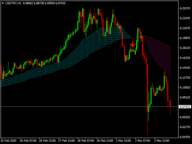Click the long lower wick near 6.02
Viewport: 192px width, 144px height.
point(148,126)
